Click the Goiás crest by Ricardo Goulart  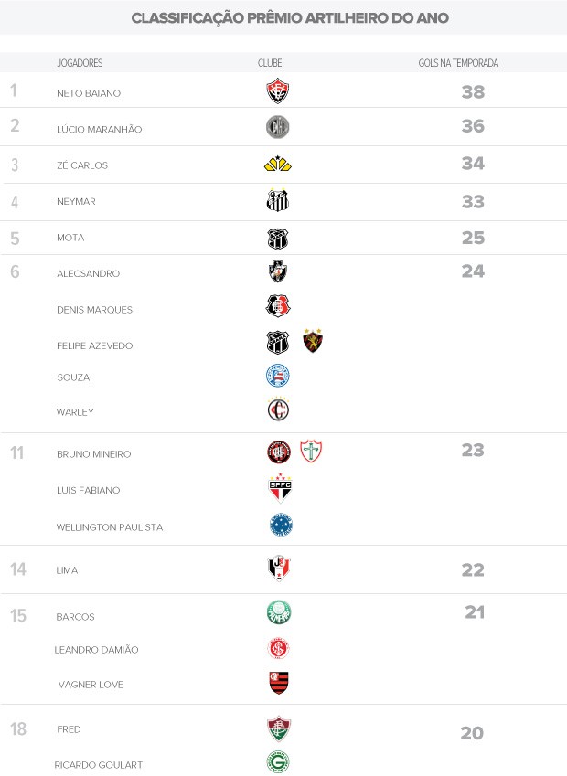click(278, 762)
